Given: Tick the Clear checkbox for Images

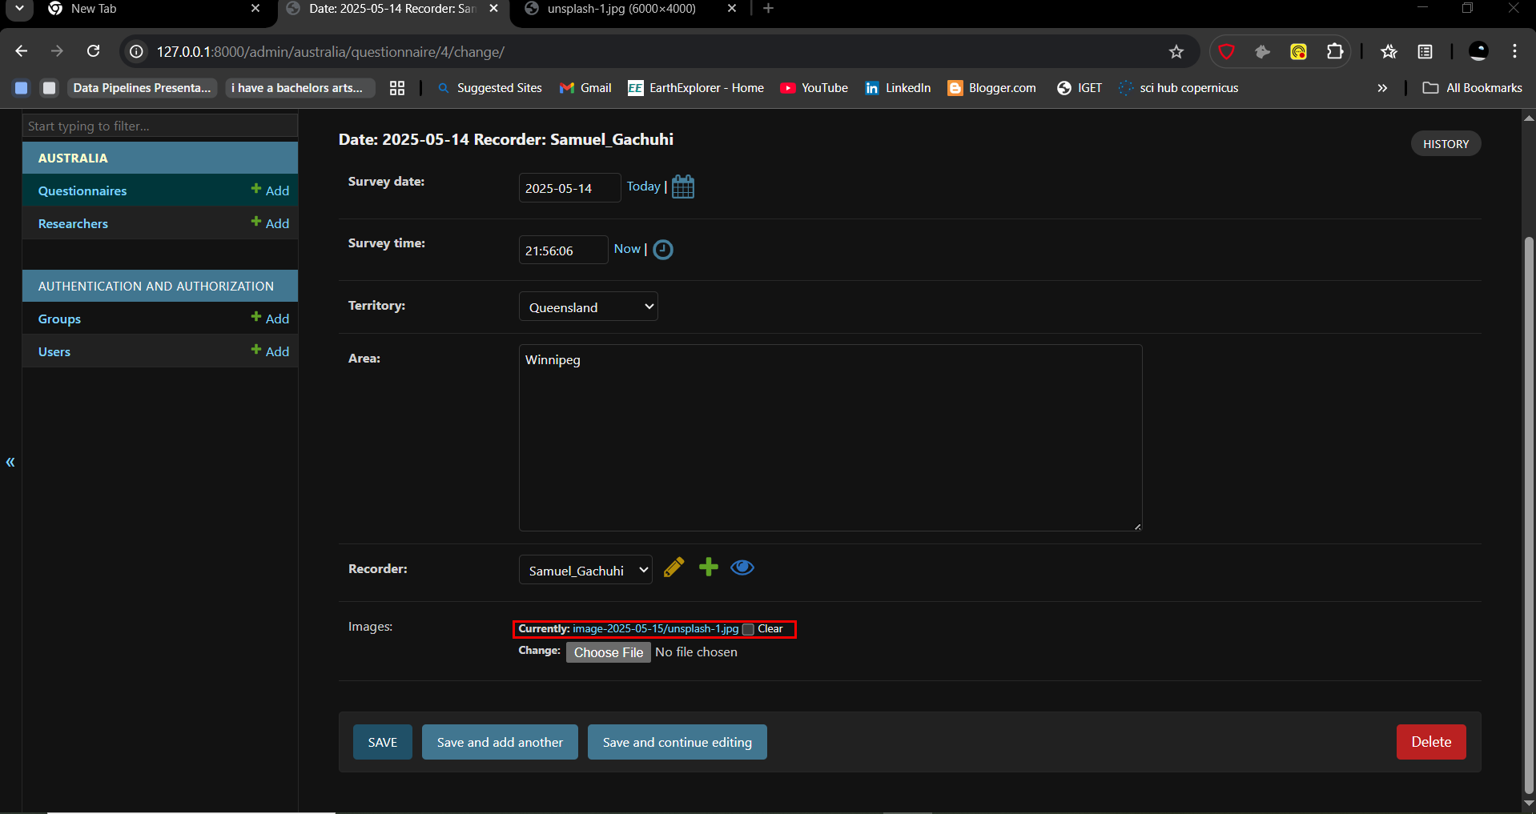Looking at the screenshot, I should [x=749, y=629].
